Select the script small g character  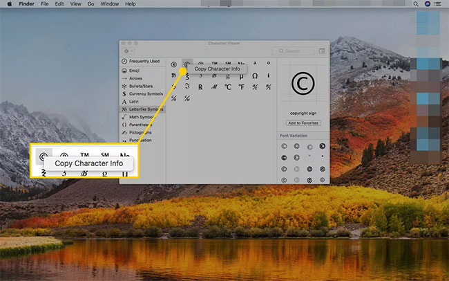click(228, 76)
